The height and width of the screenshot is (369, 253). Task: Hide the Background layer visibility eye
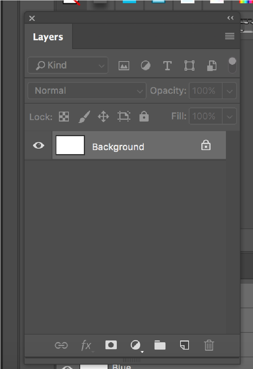tap(38, 145)
